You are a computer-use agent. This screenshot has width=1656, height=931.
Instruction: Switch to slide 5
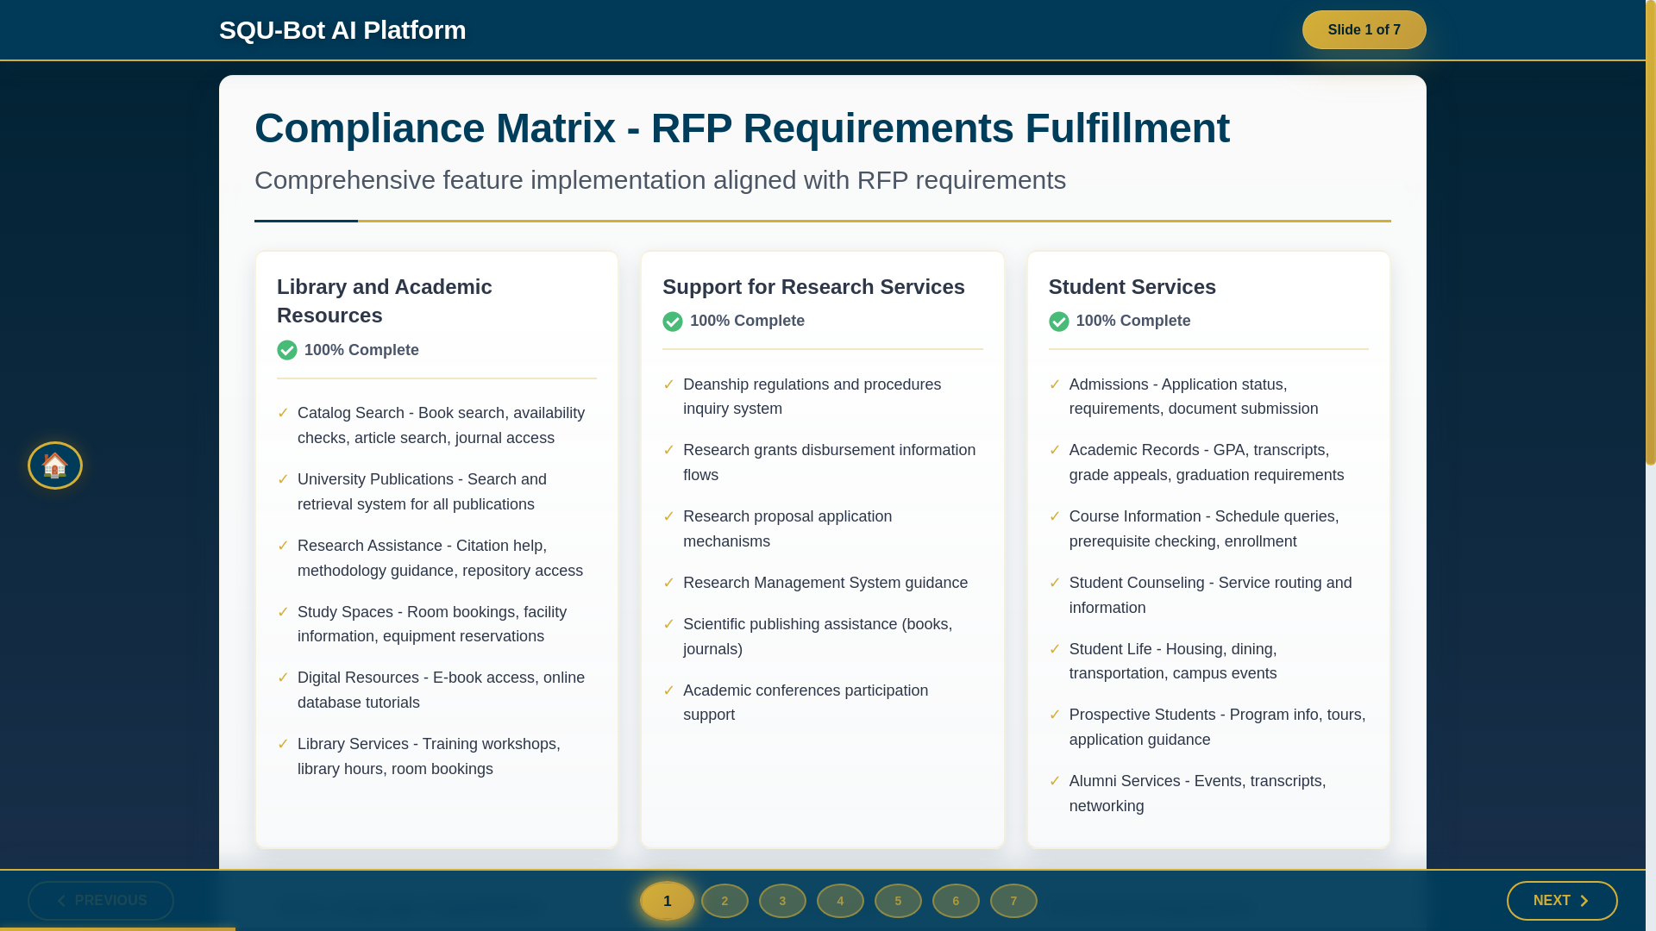[x=898, y=901]
